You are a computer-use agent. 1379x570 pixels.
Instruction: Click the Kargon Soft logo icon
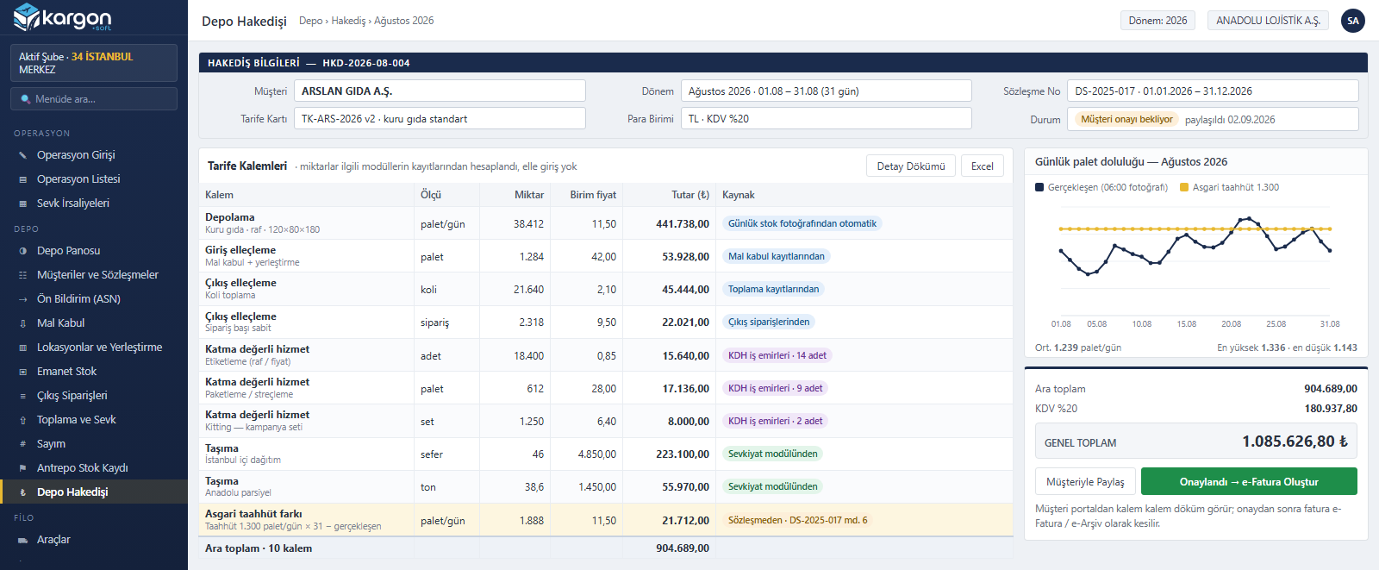click(27, 17)
